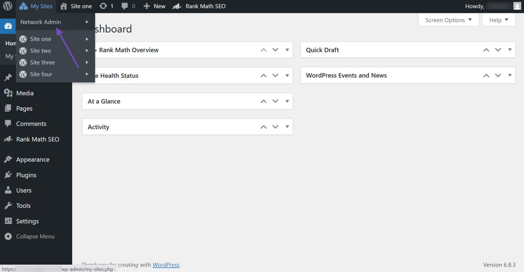Open the Rank Math Overview widget options triangle

tap(287, 49)
